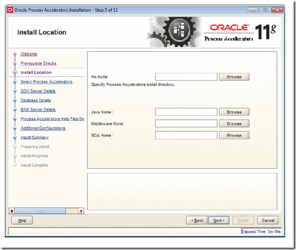Open Additional Configurations step
Screen dimensions: 296x250
[x=43, y=128]
